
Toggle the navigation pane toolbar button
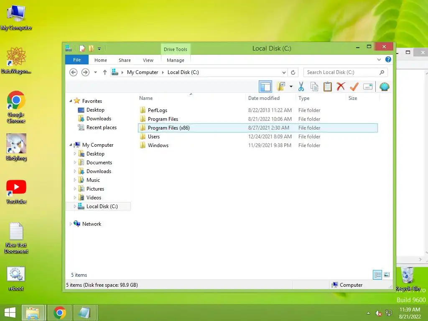point(265,87)
